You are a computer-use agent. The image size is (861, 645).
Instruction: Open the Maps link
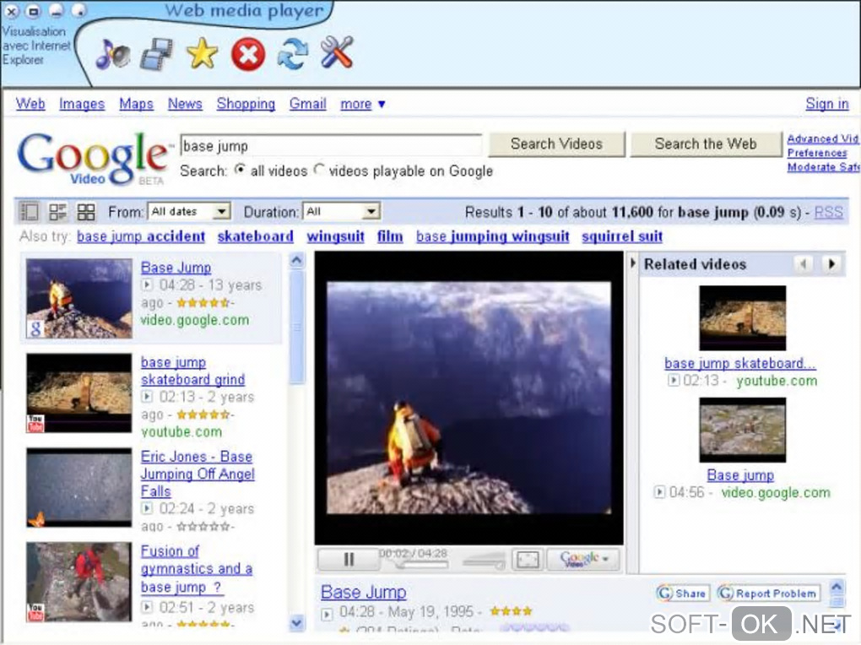click(136, 103)
